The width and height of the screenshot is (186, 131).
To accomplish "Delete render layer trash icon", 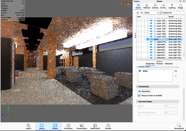I will point(176,76).
